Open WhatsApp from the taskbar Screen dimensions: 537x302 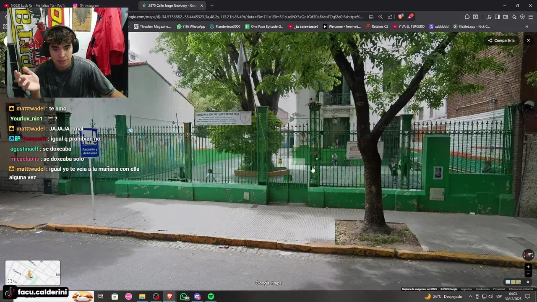click(184, 297)
